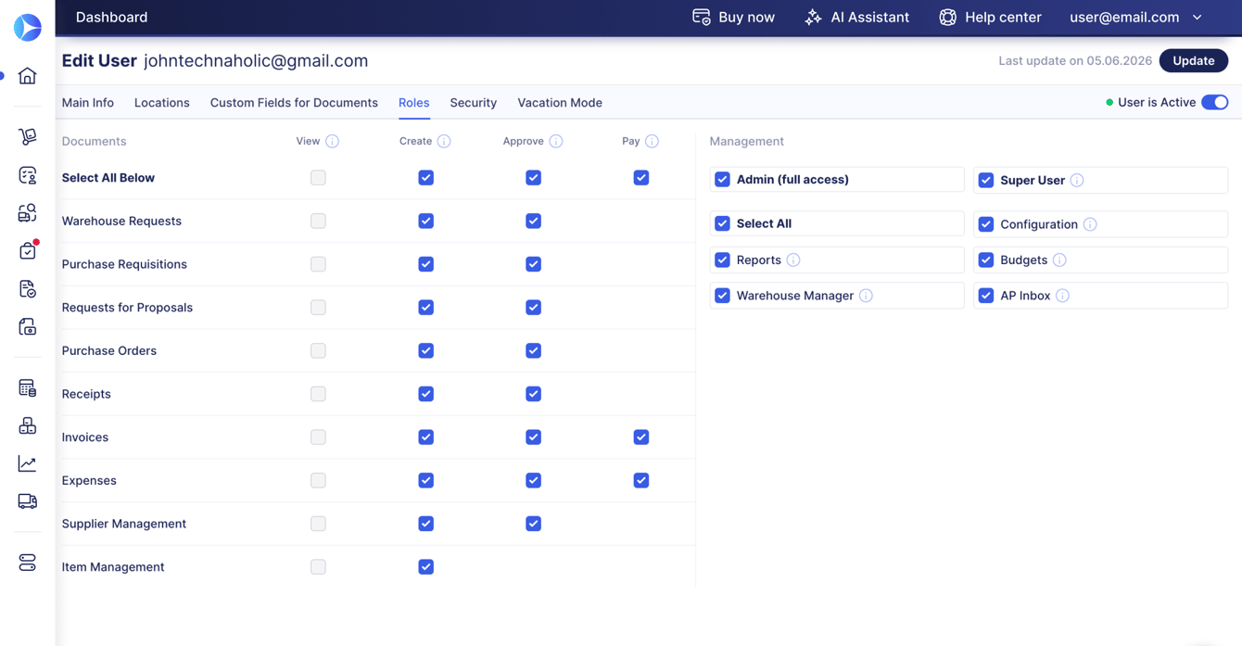Screen dimensions: 1242x646
Task: Uncheck the Reports checkbox
Action: coord(722,260)
